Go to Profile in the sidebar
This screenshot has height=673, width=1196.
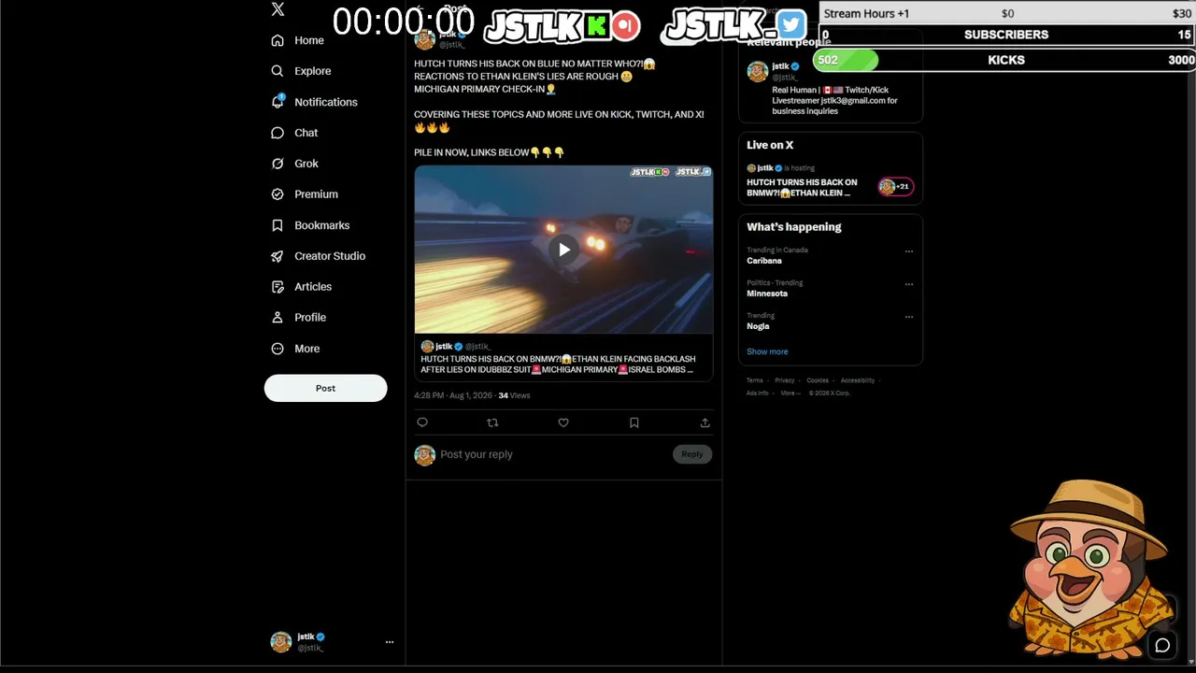[x=299, y=318]
